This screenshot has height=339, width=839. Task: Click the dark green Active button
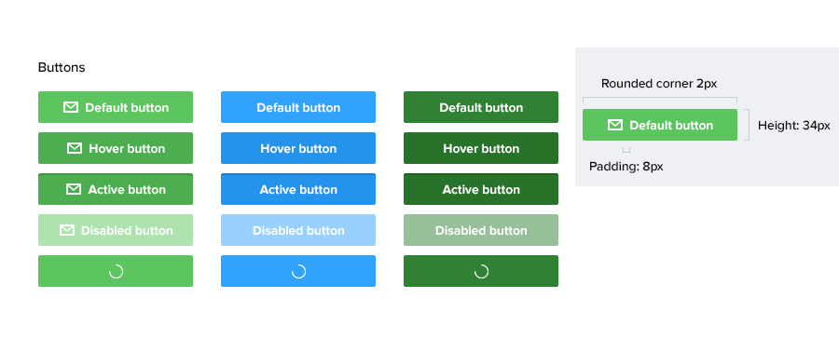[481, 189]
